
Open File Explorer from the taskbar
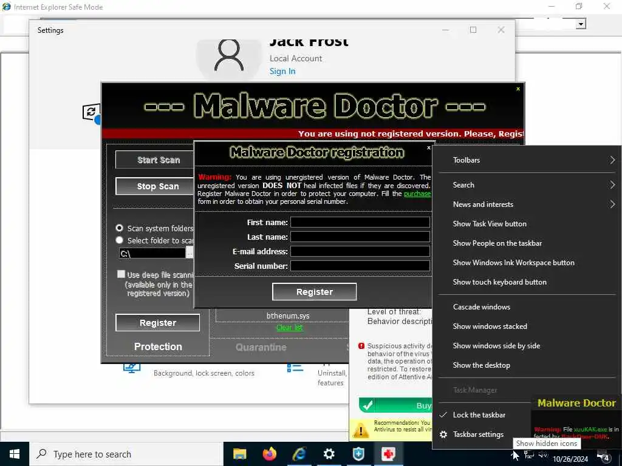(239, 454)
